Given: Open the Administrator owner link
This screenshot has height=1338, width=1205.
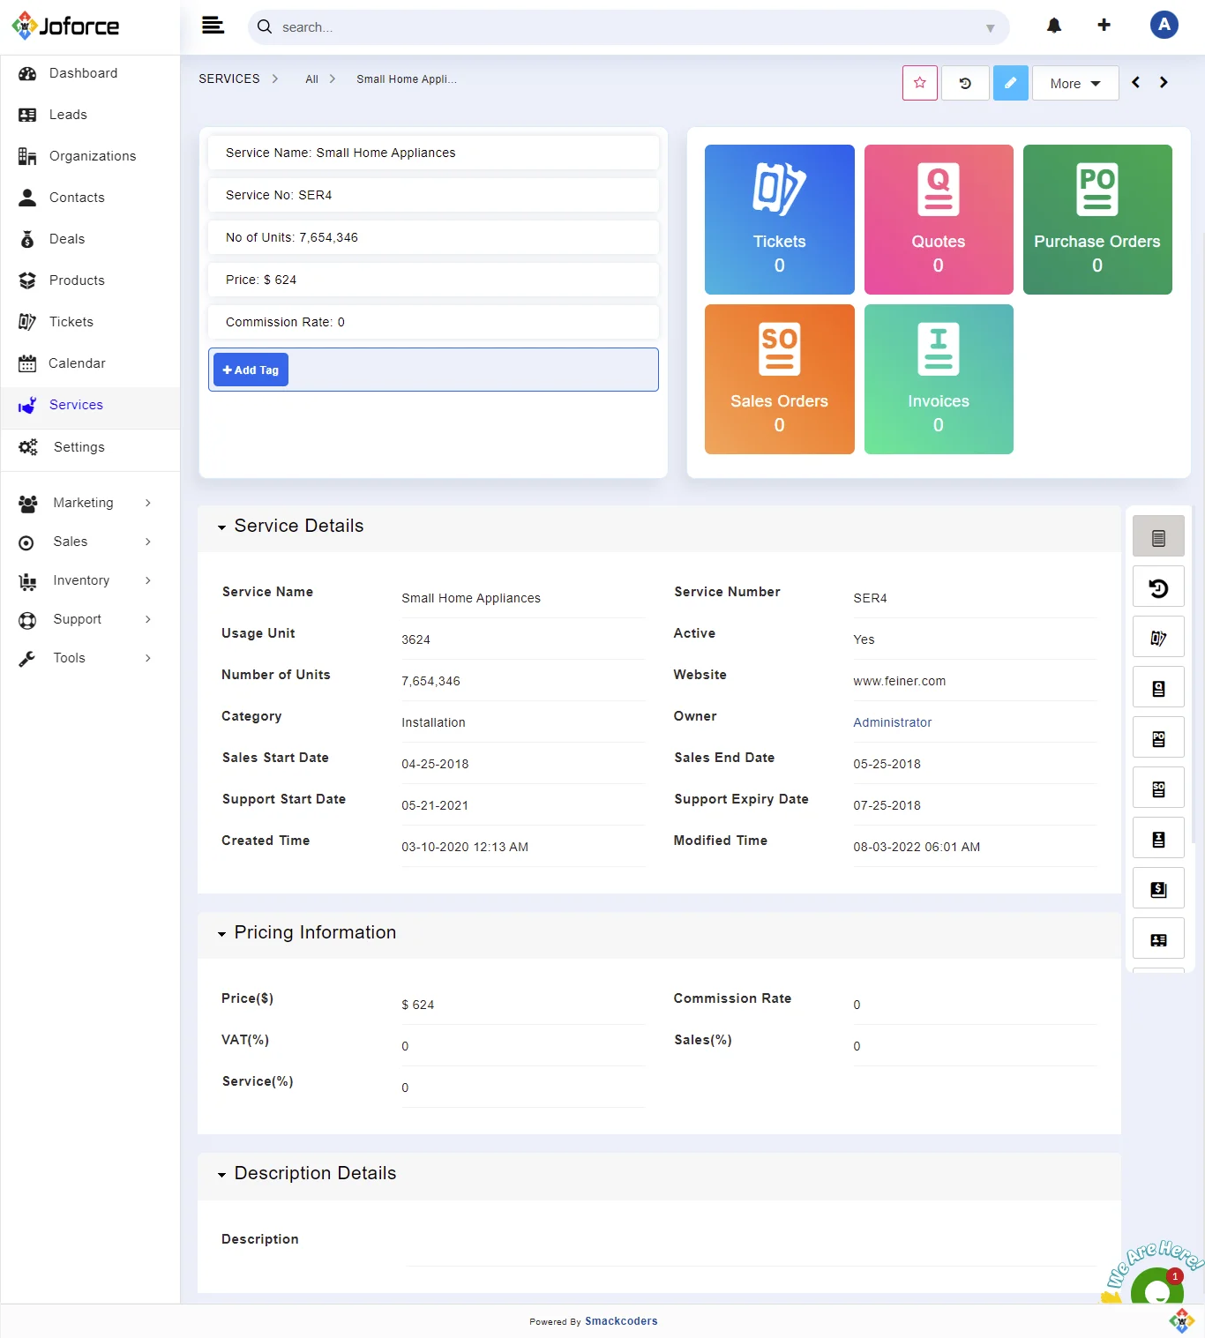Looking at the screenshot, I should pyautogui.click(x=892, y=721).
